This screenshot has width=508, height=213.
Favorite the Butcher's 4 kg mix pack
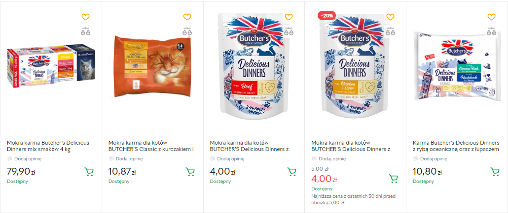coord(85,17)
